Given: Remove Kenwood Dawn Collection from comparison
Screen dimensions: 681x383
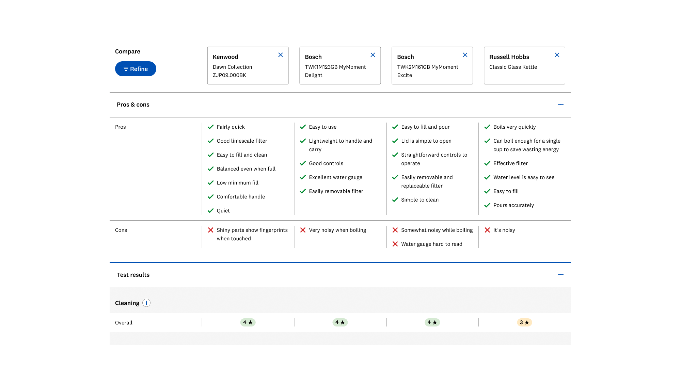Looking at the screenshot, I should (x=281, y=55).
